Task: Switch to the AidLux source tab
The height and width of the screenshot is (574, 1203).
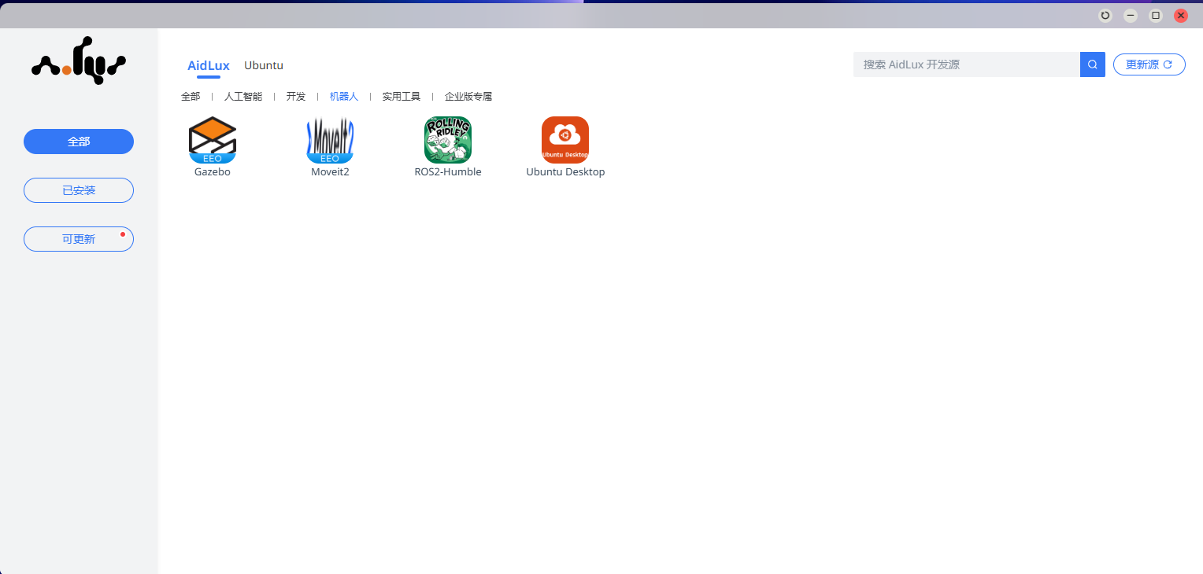Action: (209, 65)
